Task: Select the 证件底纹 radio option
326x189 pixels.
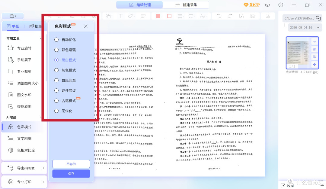Action: point(56,90)
